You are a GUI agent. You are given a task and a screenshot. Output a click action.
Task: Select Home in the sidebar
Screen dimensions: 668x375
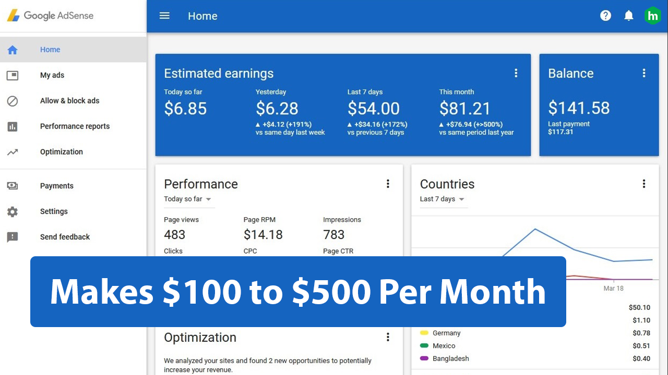coord(50,49)
